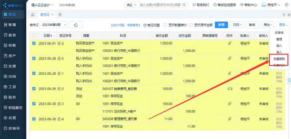Screen dimensions: 291x139
Task: Open the tab list circle-chevron dropdown
Action: pos(60,15)
